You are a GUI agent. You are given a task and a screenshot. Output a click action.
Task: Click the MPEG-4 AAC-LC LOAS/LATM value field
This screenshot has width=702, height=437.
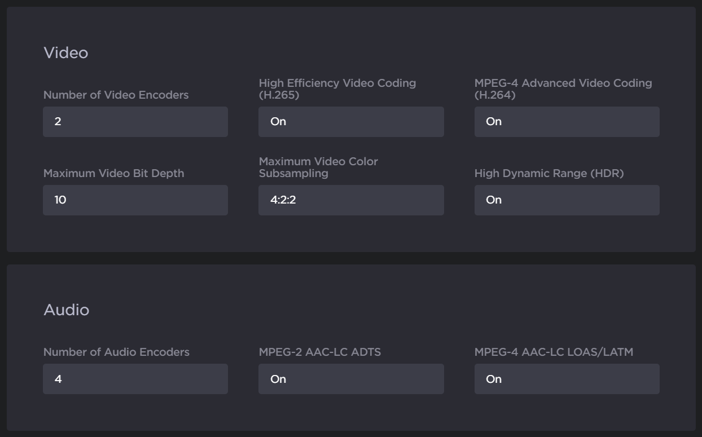[x=567, y=379]
